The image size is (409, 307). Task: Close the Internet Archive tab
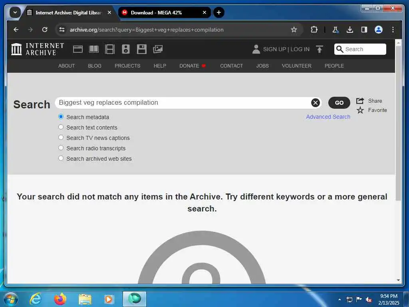109,12
